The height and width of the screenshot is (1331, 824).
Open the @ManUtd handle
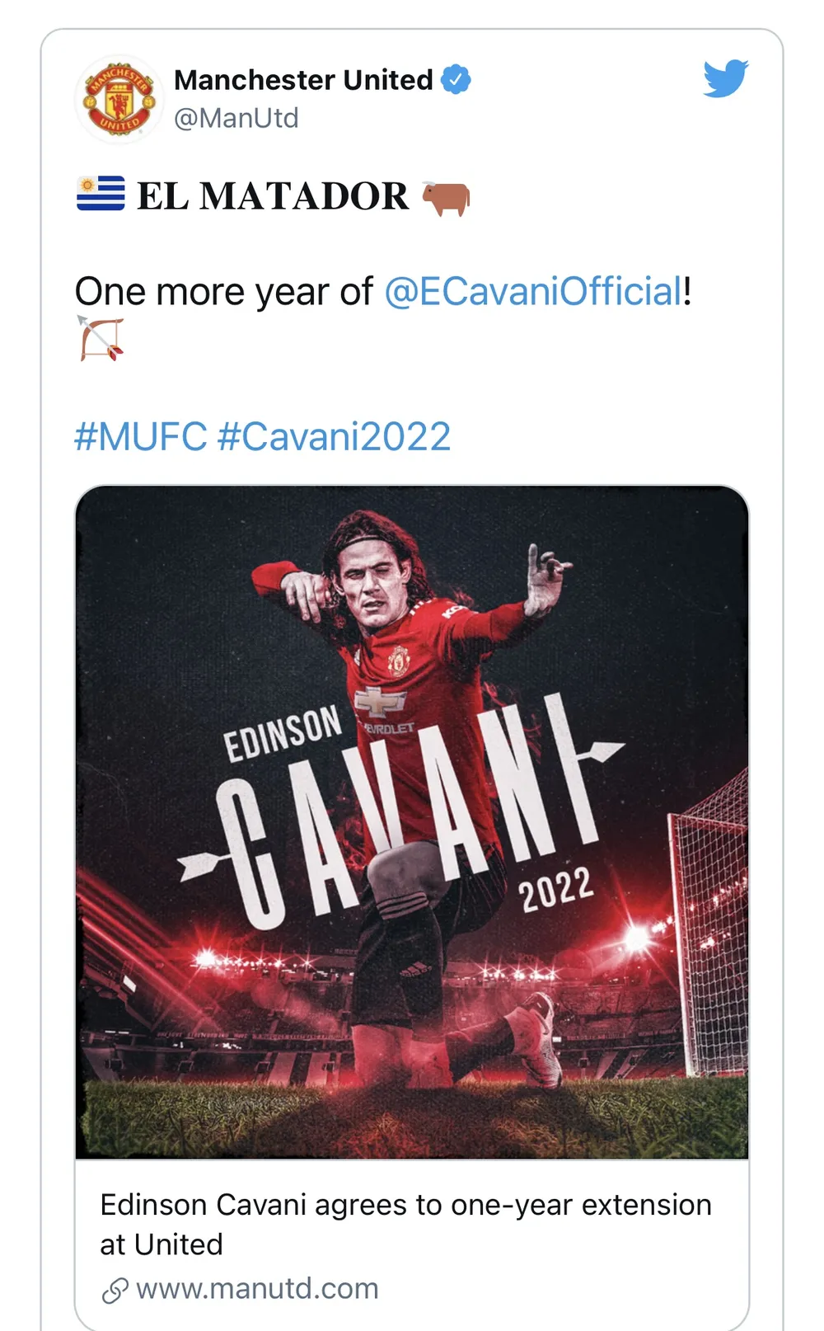pos(236,119)
